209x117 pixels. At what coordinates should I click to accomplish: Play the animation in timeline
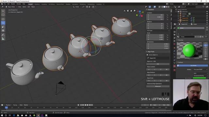click(x=88, y=105)
